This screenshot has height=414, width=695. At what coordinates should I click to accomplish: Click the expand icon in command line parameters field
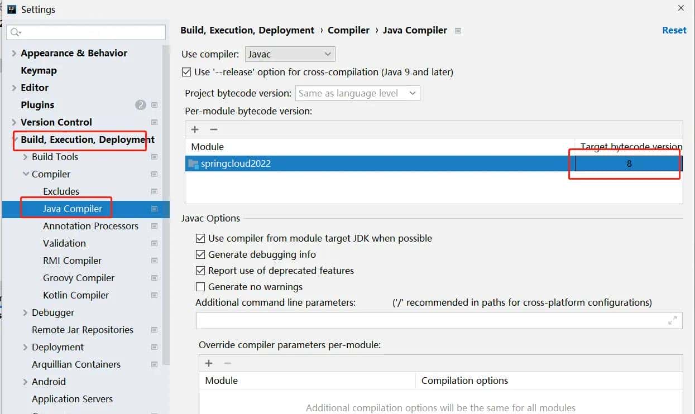pyautogui.click(x=673, y=320)
